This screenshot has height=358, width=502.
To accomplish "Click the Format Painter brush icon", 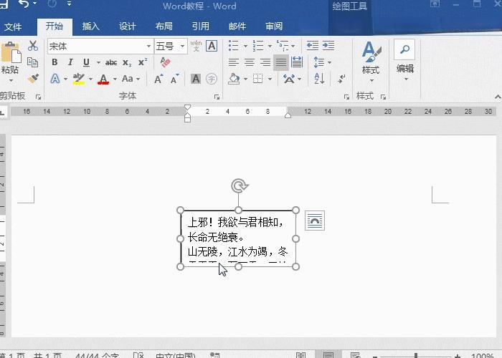I will [33, 78].
